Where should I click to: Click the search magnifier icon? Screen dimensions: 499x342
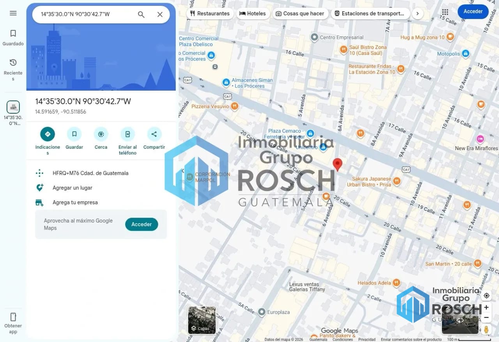coord(141,14)
